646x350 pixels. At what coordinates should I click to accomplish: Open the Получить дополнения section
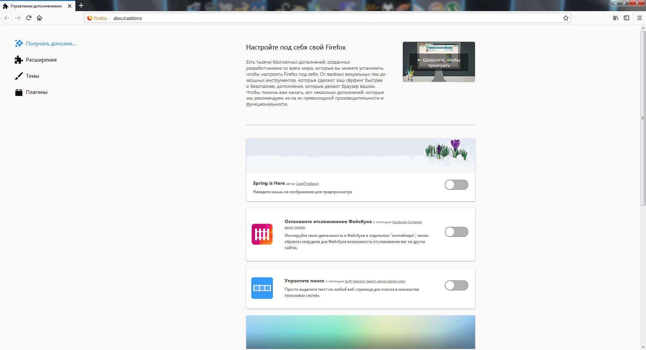45,43
